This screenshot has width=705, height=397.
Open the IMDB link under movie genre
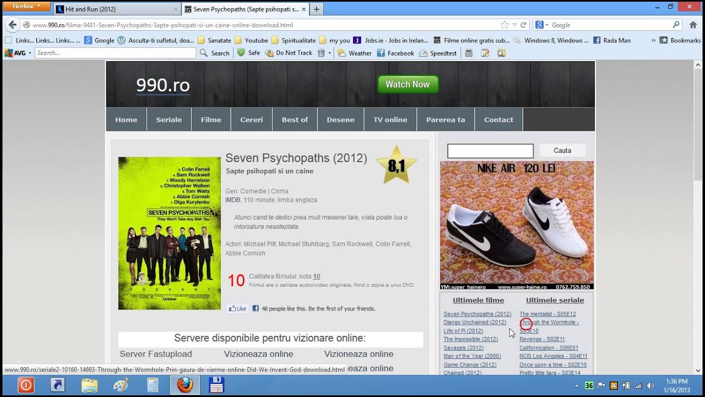[x=232, y=200]
